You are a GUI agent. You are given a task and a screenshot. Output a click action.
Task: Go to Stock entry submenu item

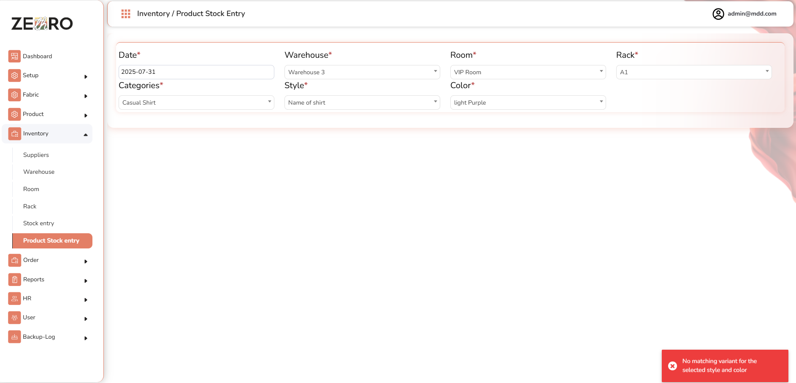click(38, 223)
